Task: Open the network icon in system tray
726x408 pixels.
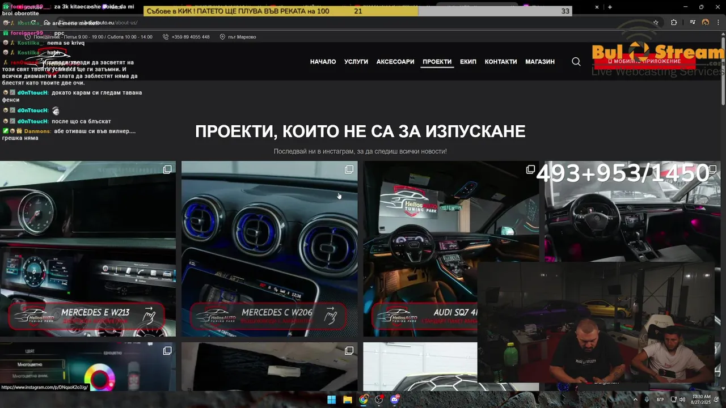Action: pyautogui.click(x=673, y=399)
